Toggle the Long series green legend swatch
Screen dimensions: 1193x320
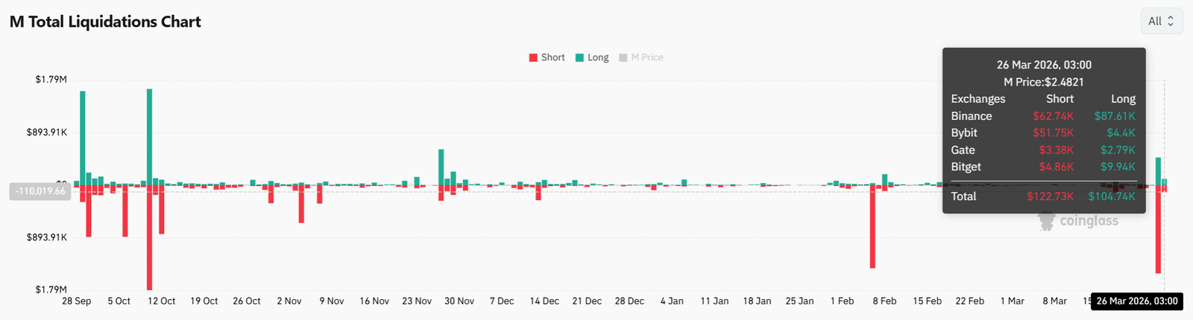(579, 58)
